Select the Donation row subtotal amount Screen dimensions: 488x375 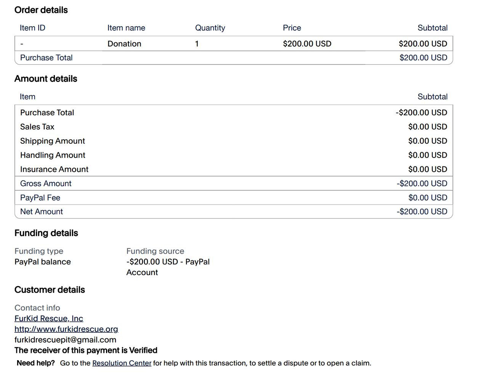click(423, 44)
